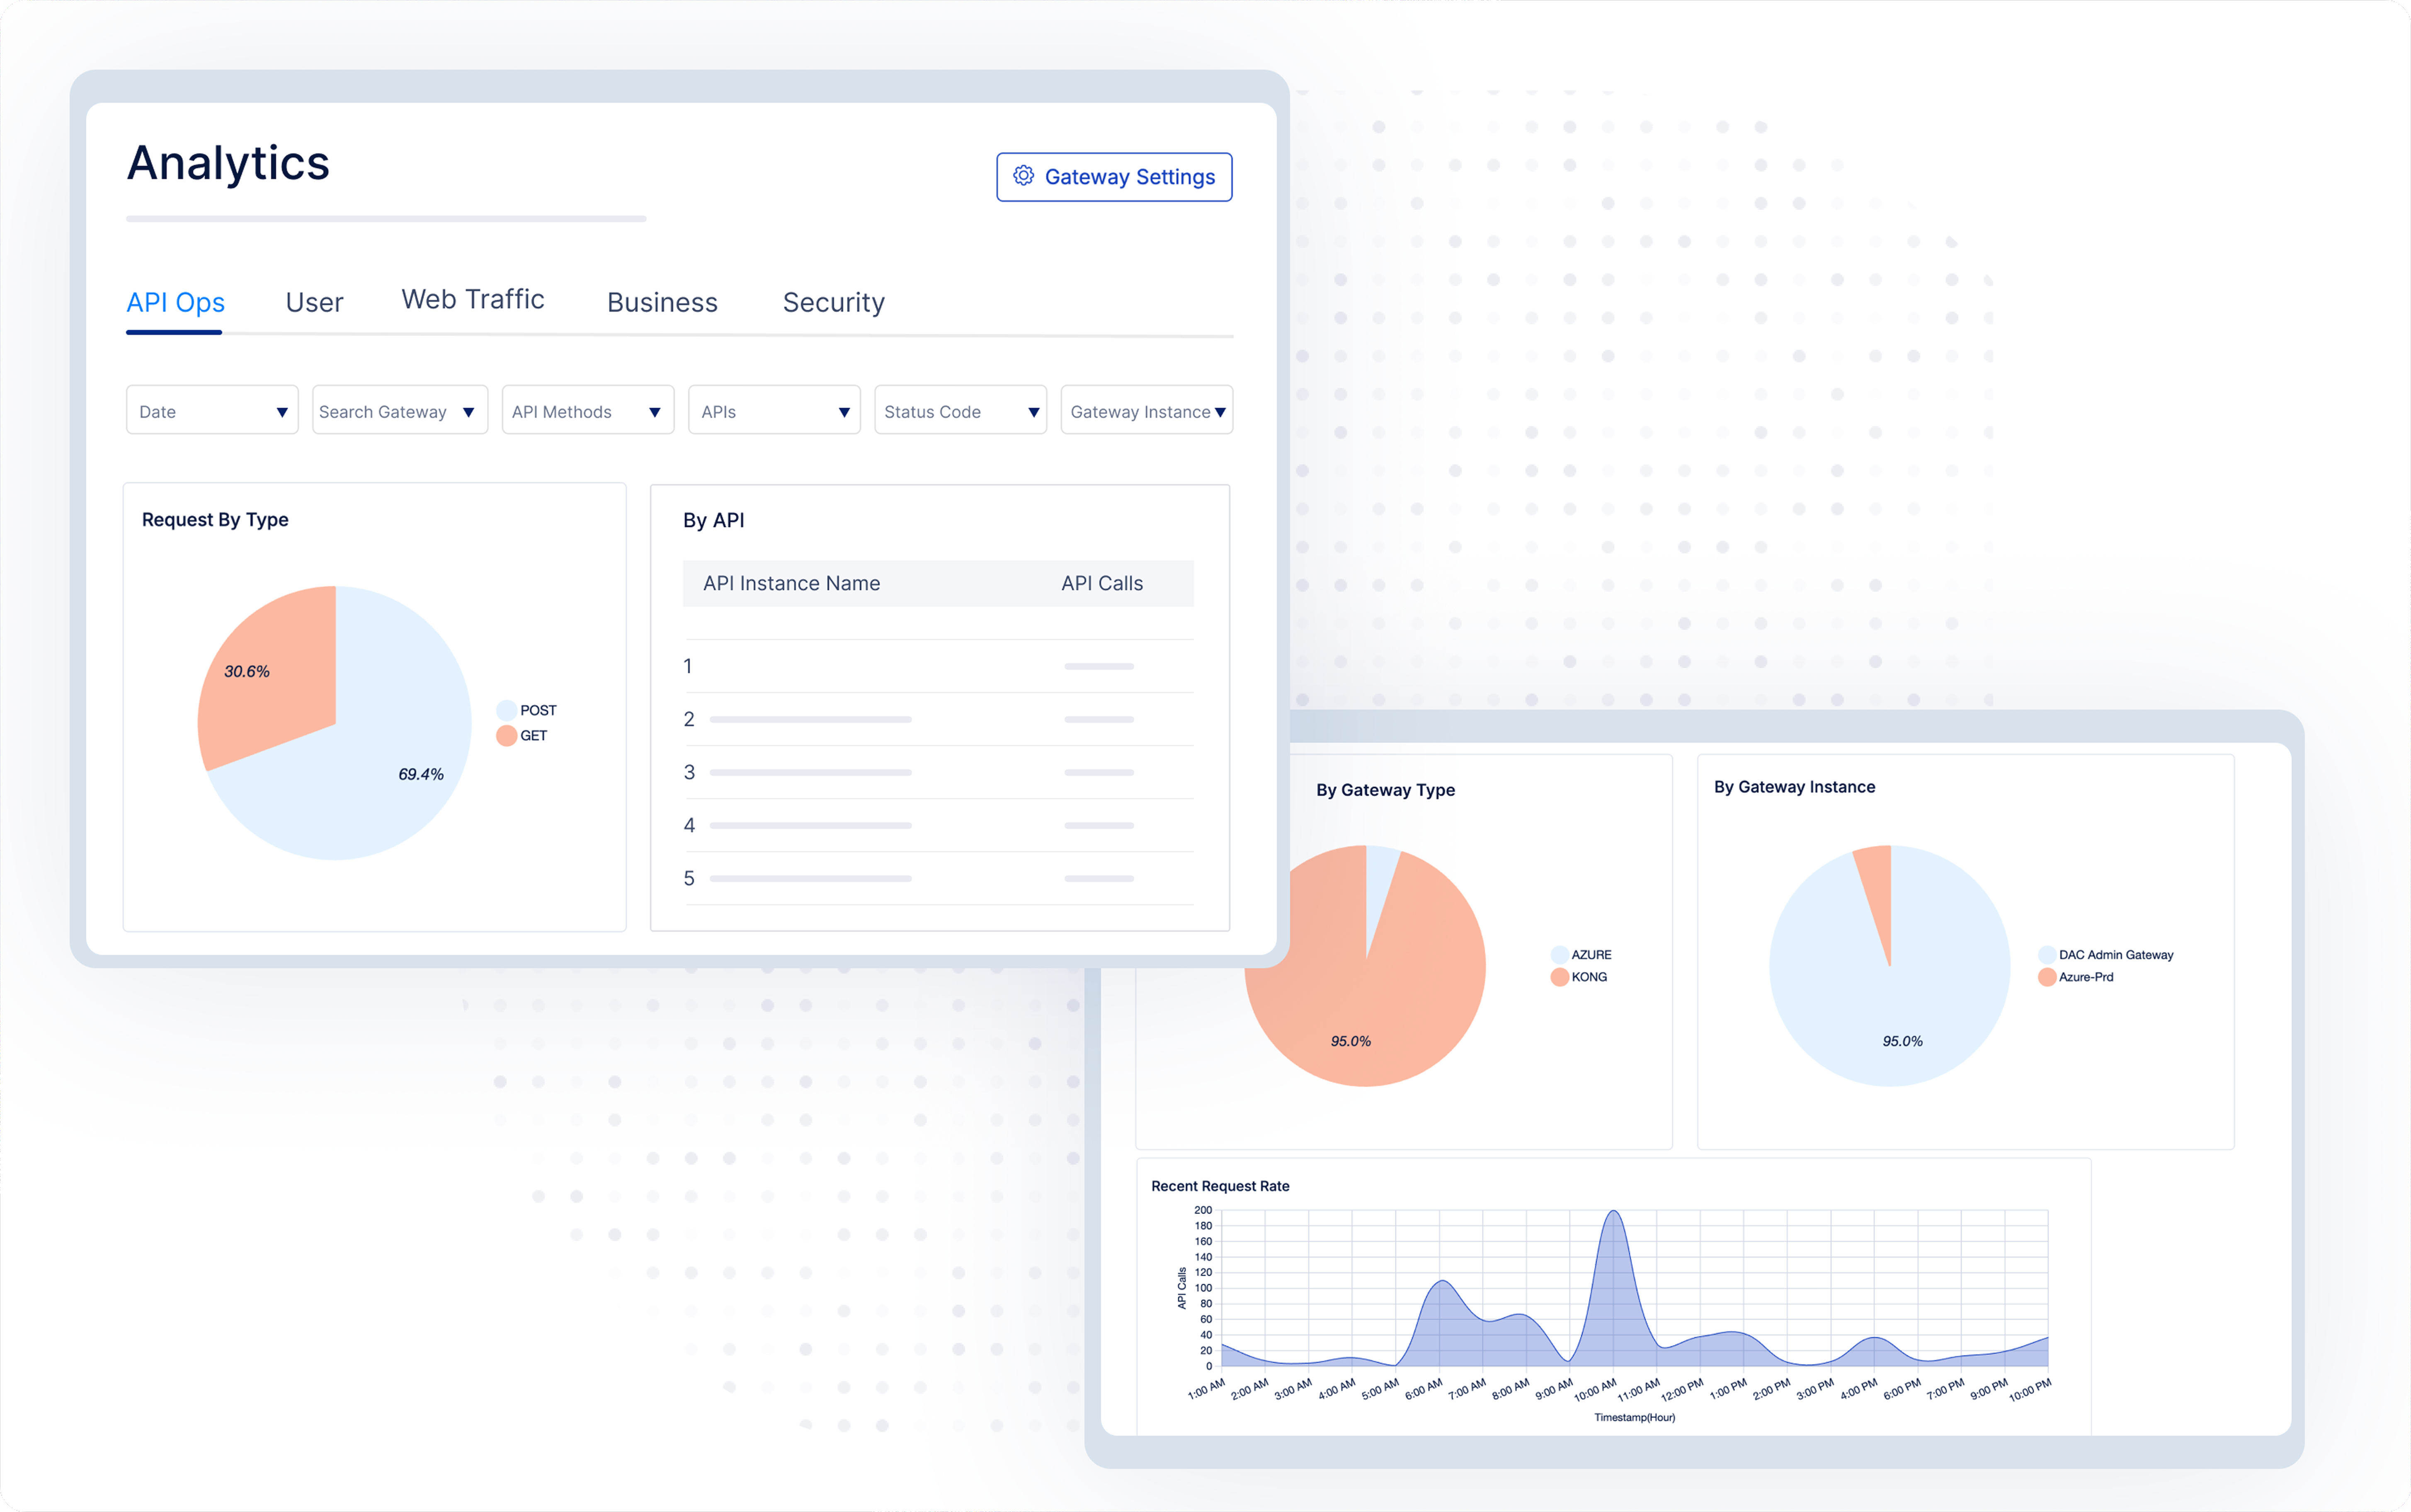
Task: Click the Gateway Settings button
Action: pos(1114,177)
